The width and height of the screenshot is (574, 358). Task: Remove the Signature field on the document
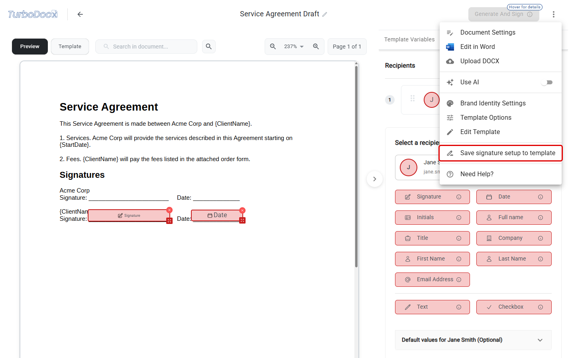coord(169,210)
